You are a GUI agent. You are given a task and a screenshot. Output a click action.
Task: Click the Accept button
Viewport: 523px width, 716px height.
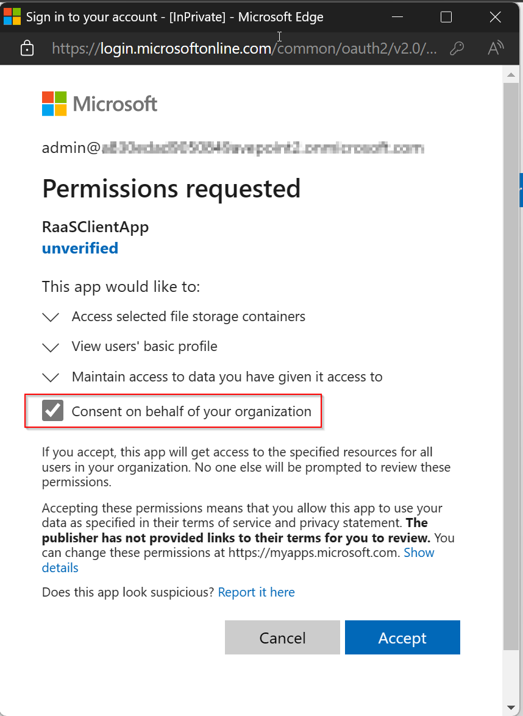coord(402,637)
